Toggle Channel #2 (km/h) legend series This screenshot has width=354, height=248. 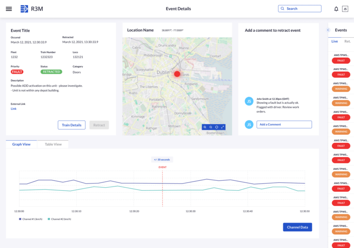[x=59, y=219]
